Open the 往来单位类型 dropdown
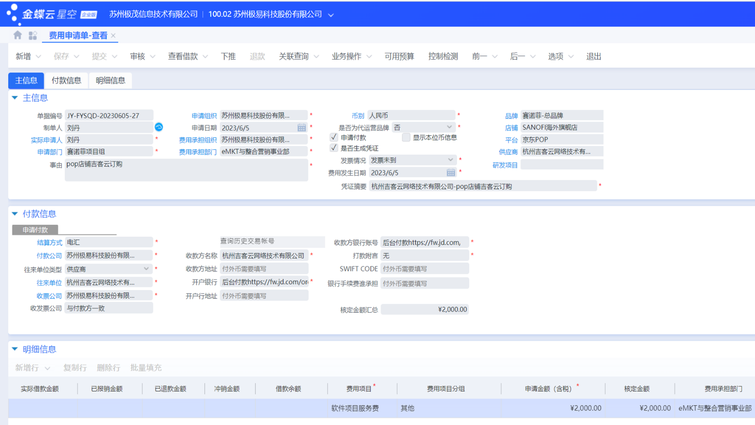This screenshot has height=425, width=755. [146, 269]
